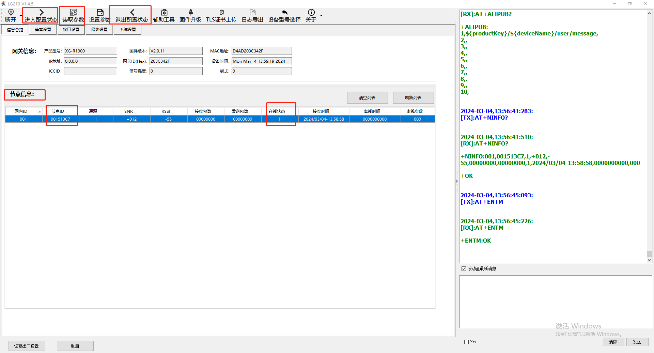The width and height of the screenshot is (654, 353).
Task: Click [TX]:AT+NINFO? log line
Action: tap(484, 118)
